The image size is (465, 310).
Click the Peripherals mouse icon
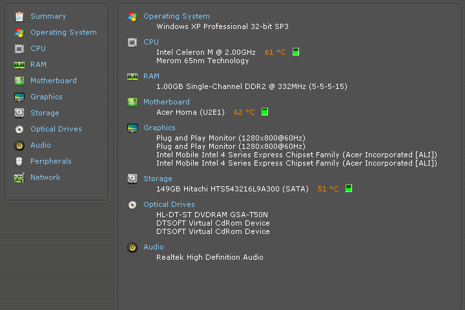click(19, 161)
